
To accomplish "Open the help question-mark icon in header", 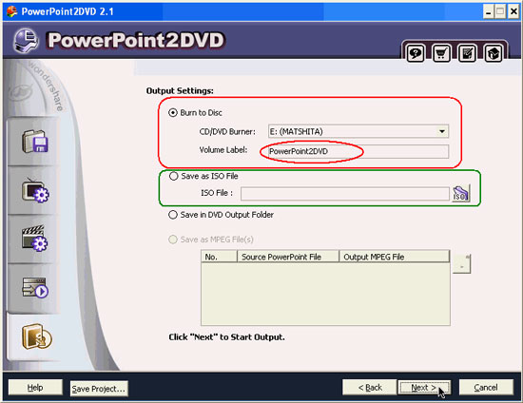I will pos(416,53).
